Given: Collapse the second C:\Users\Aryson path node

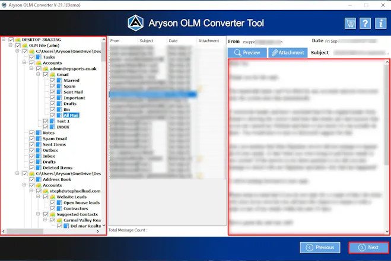Looking at the screenshot, I should pyautogui.click(x=17, y=173).
